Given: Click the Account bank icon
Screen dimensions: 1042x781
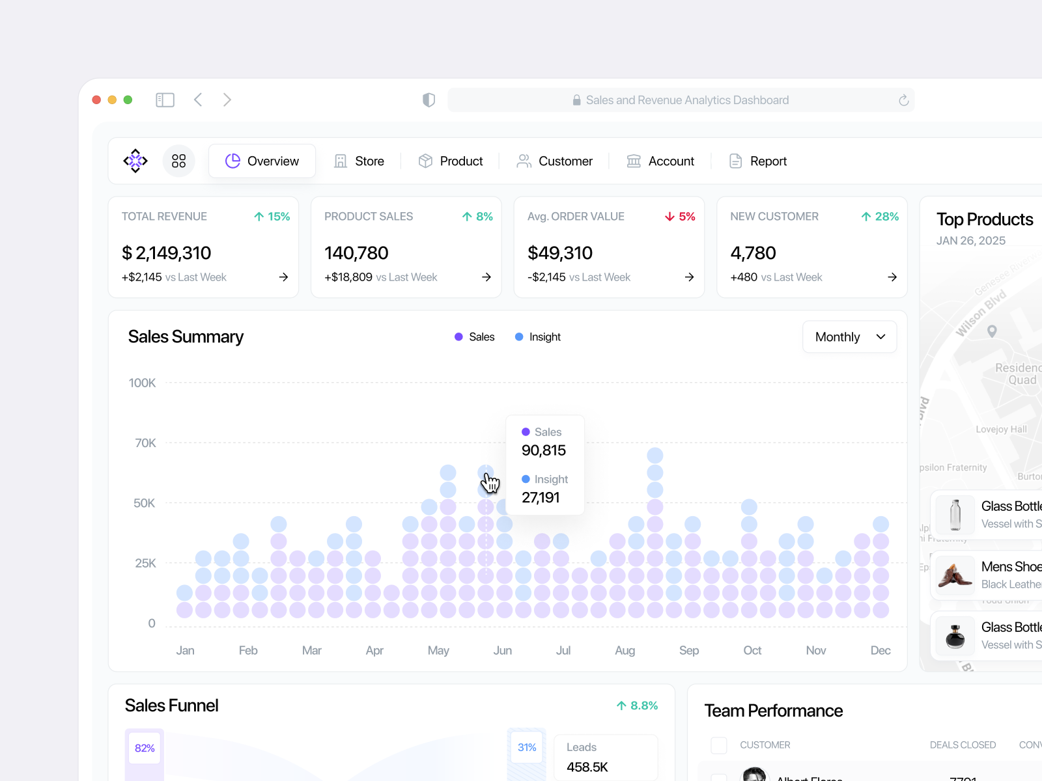Looking at the screenshot, I should pyautogui.click(x=634, y=161).
